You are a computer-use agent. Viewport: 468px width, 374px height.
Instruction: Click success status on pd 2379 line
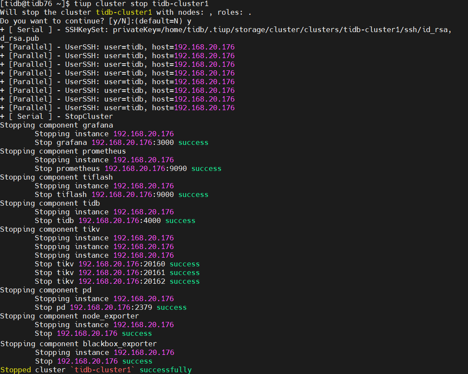pyautogui.click(x=172, y=307)
